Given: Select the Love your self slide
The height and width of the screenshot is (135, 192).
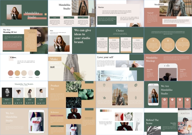Looking at the screenshot, I should click(x=120, y=67).
